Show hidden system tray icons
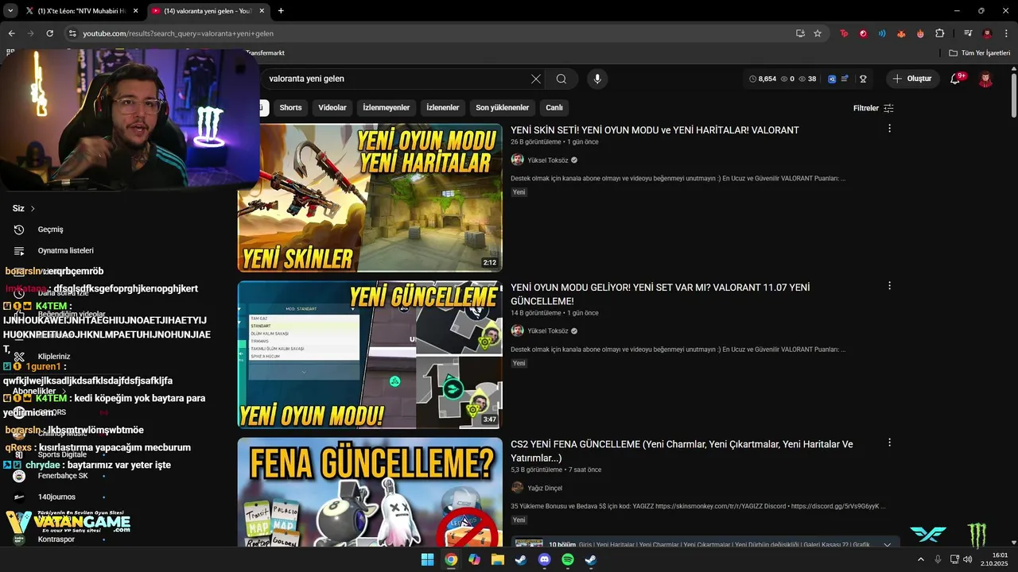 pyautogui.click(x=921, y=559)
